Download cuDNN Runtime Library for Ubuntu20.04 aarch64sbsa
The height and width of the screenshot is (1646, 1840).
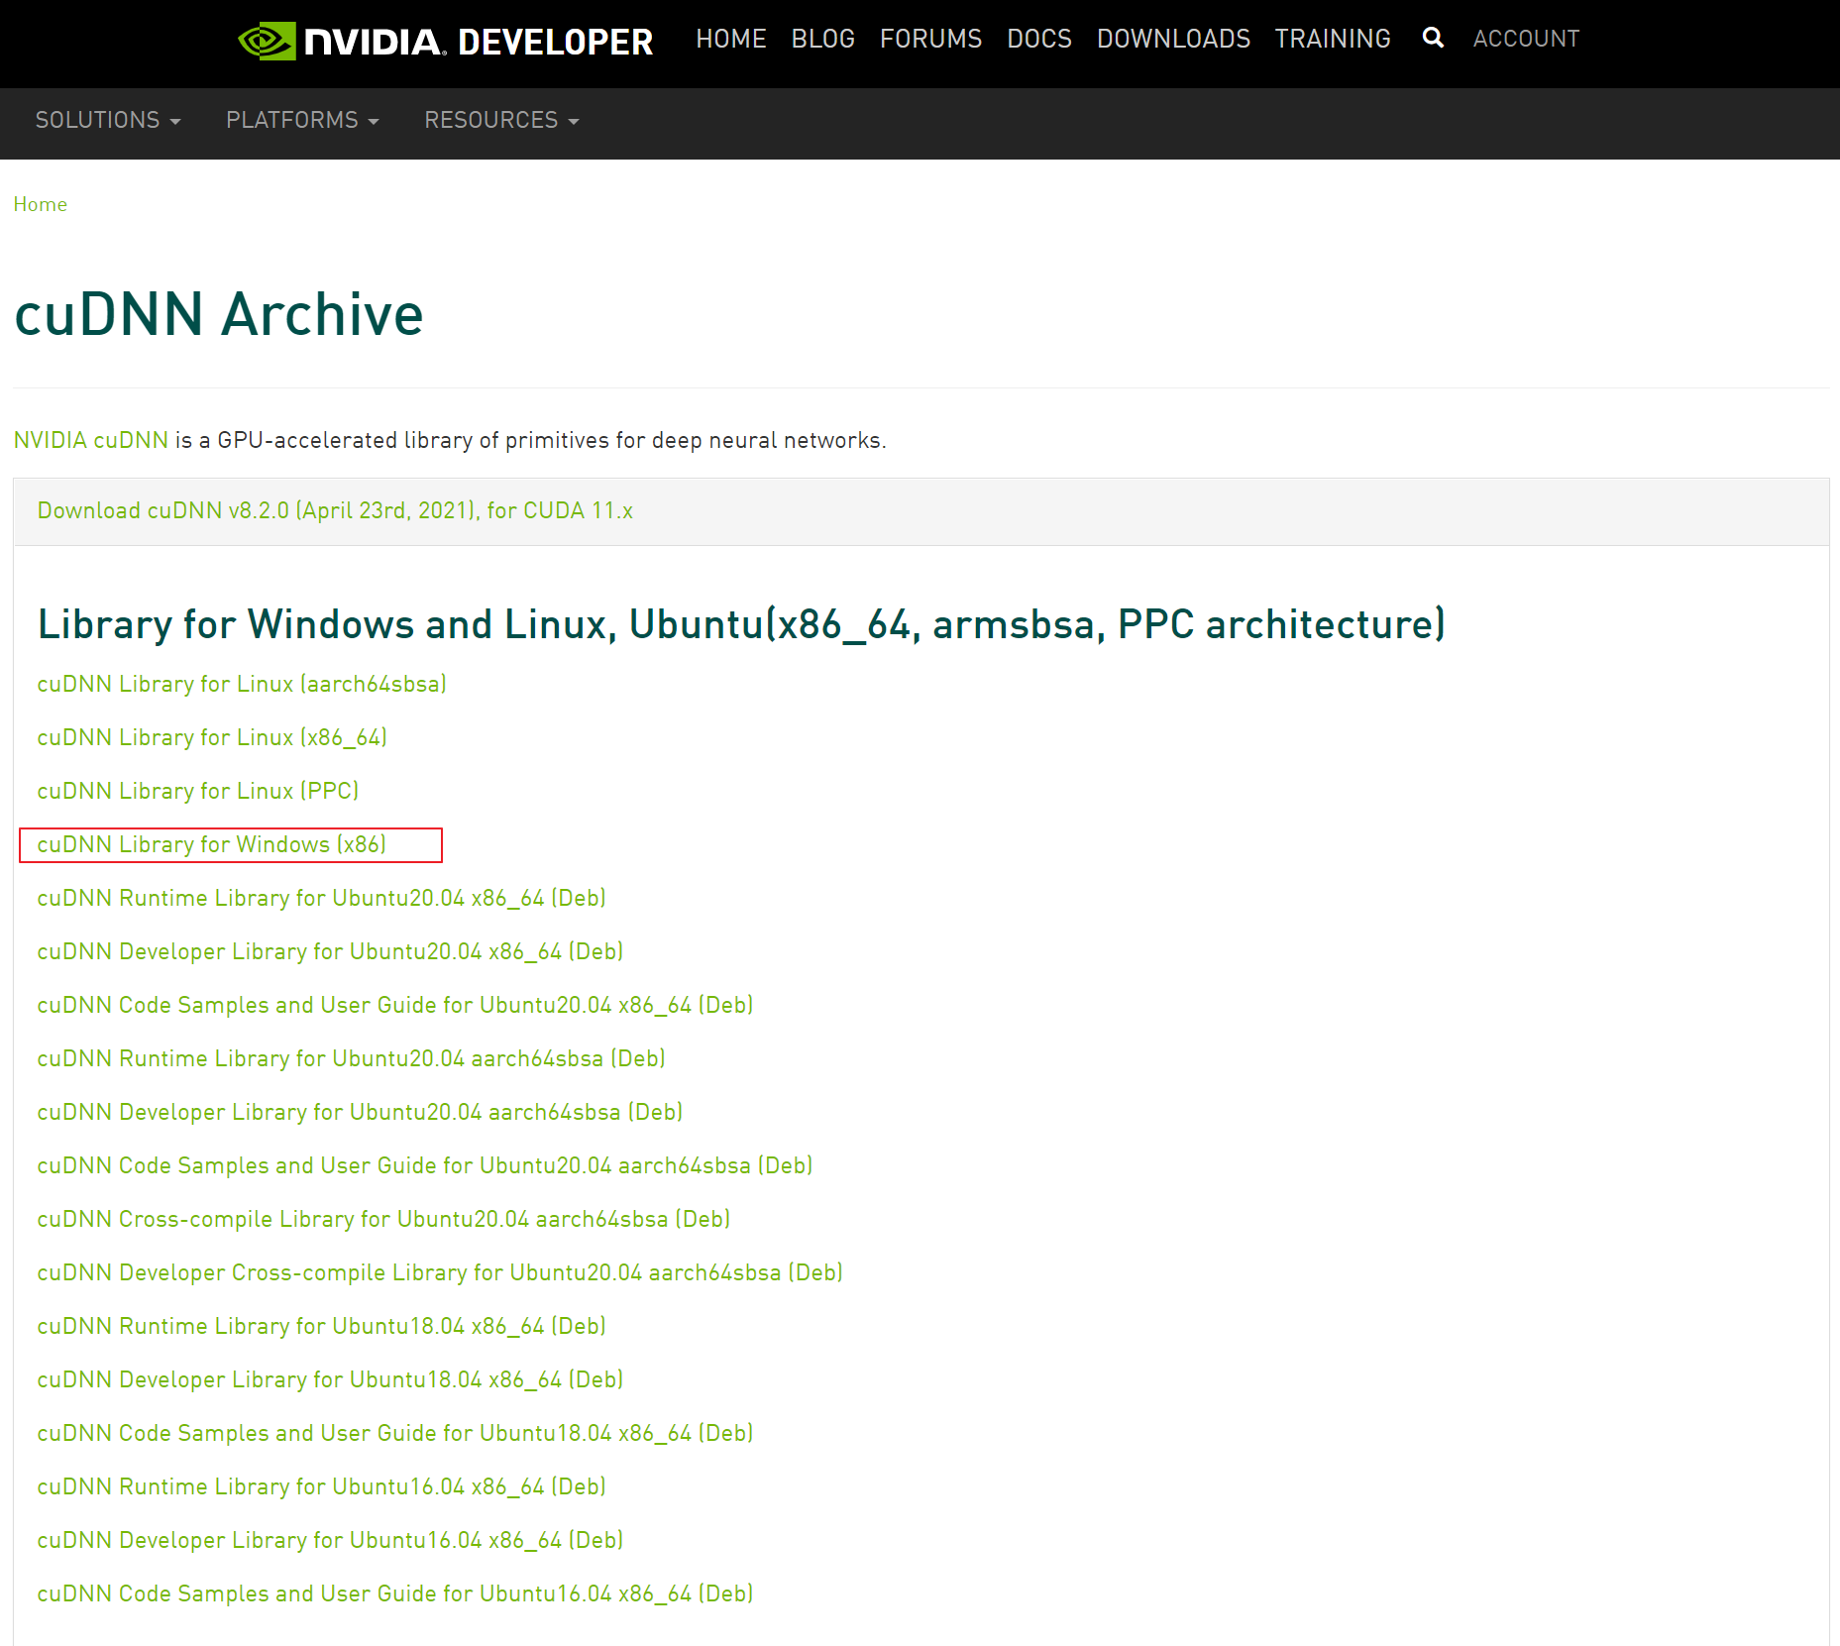coord(351,1058)
